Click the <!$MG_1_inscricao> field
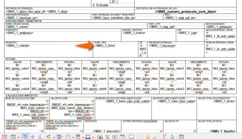The width and height of the screenshot is (242, 139). 162,46
